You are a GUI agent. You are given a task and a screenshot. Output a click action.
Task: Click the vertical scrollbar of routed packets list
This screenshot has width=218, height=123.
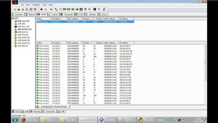(x=205, y=73)
